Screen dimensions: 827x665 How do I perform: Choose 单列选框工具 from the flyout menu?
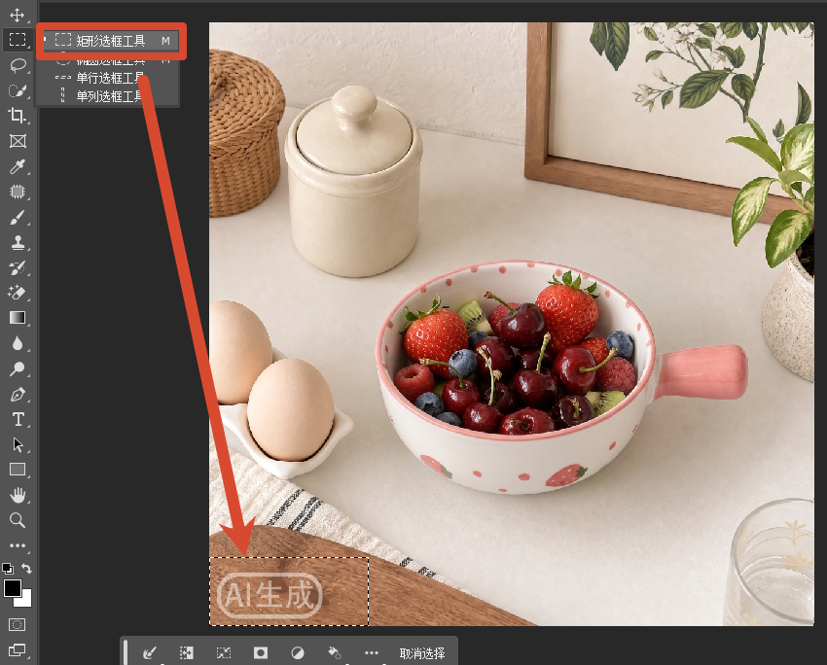click(x=108, y=96)
